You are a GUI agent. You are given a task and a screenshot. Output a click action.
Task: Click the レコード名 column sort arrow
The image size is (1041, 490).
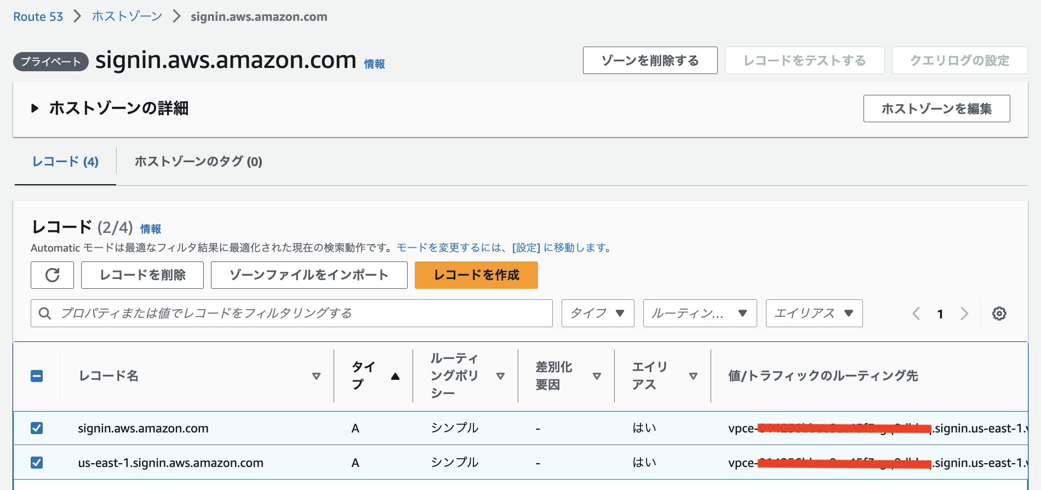[x=316, y=376]
